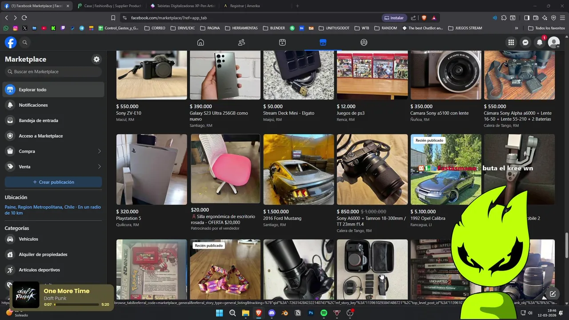Go back in browser history
The width and height of the screenshot is (569, 320).
[6, 18]
